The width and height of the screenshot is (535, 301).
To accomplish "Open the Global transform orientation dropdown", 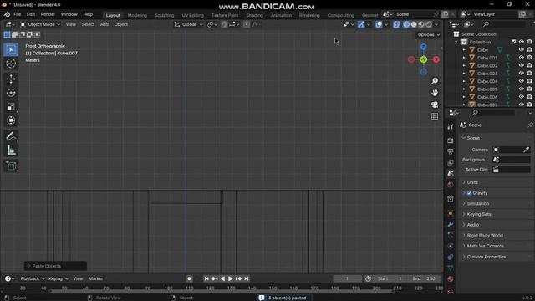I will pos(188,24).
